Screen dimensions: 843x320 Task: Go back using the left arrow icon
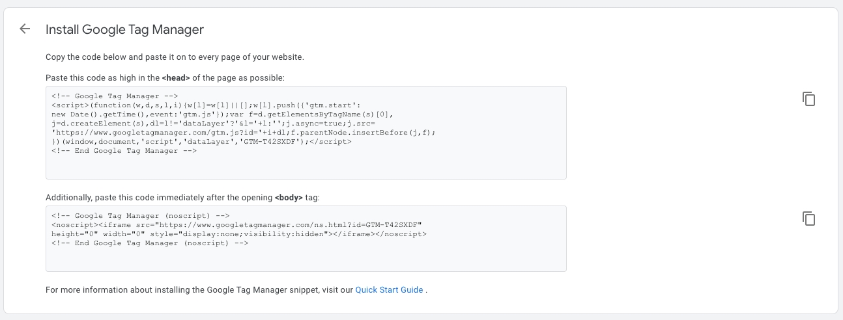point(25,29)
